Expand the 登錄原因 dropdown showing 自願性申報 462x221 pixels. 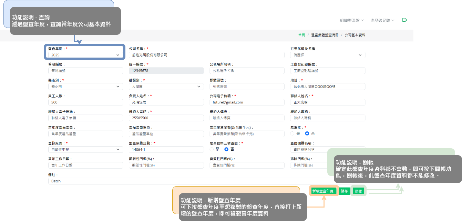pos(85,150)
